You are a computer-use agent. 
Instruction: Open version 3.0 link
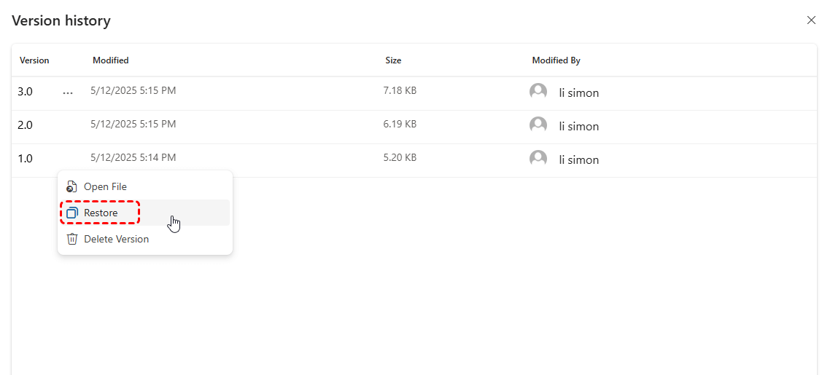(25, 92)
